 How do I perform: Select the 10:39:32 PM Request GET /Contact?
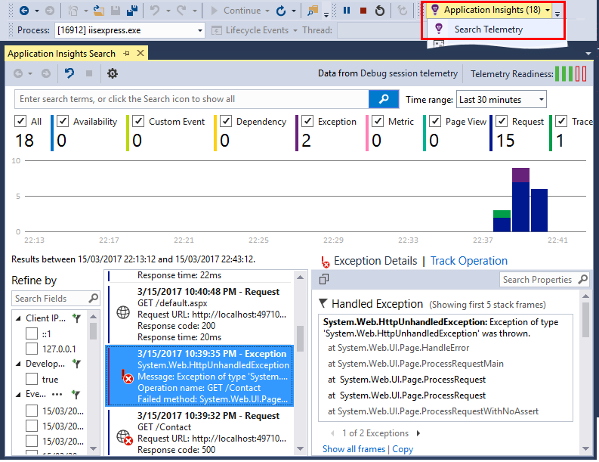tap(199, 433)
